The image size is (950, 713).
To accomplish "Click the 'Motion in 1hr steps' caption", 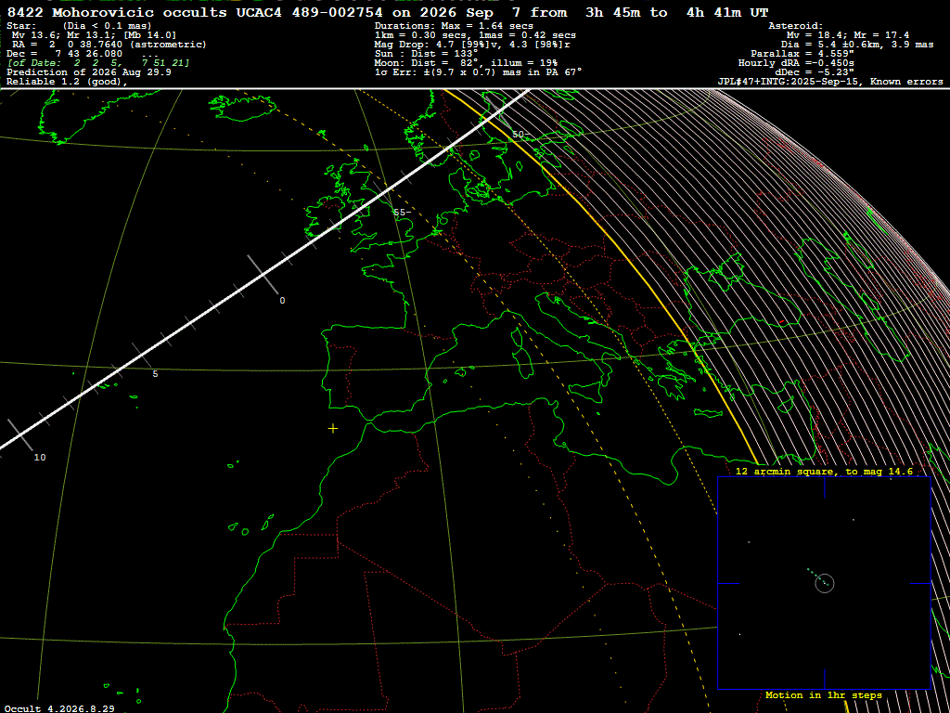I will [x=824, y=694].
